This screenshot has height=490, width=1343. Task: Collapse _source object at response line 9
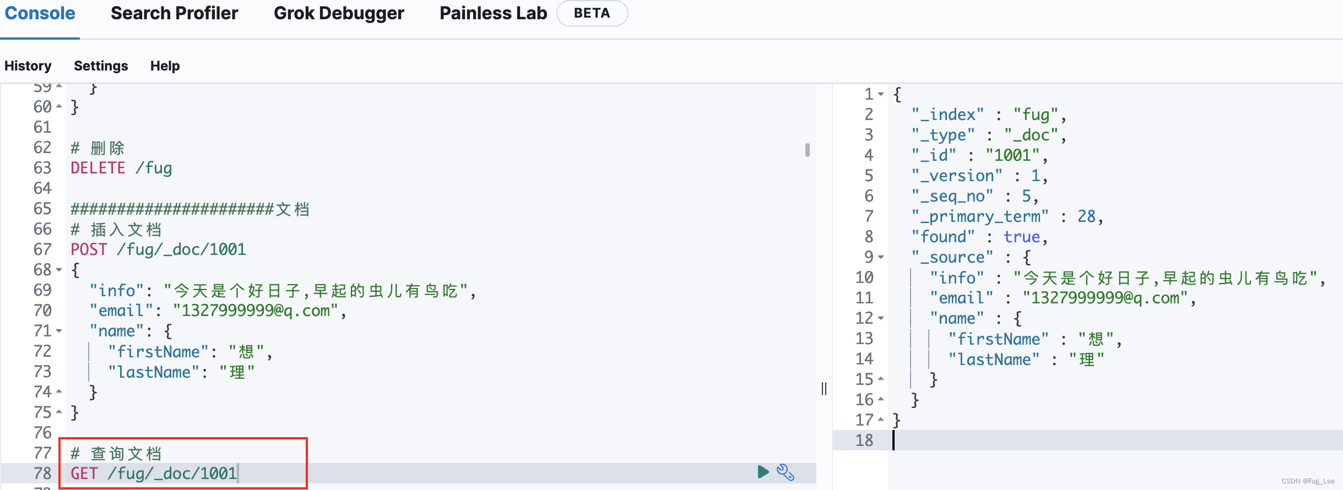click(x=881, y=257)
